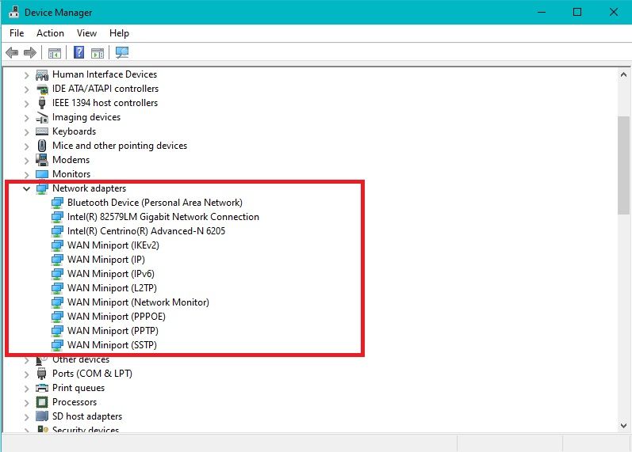
Task: Select WAN Miniport (L2TP) entry
Action: pos(112,288)
